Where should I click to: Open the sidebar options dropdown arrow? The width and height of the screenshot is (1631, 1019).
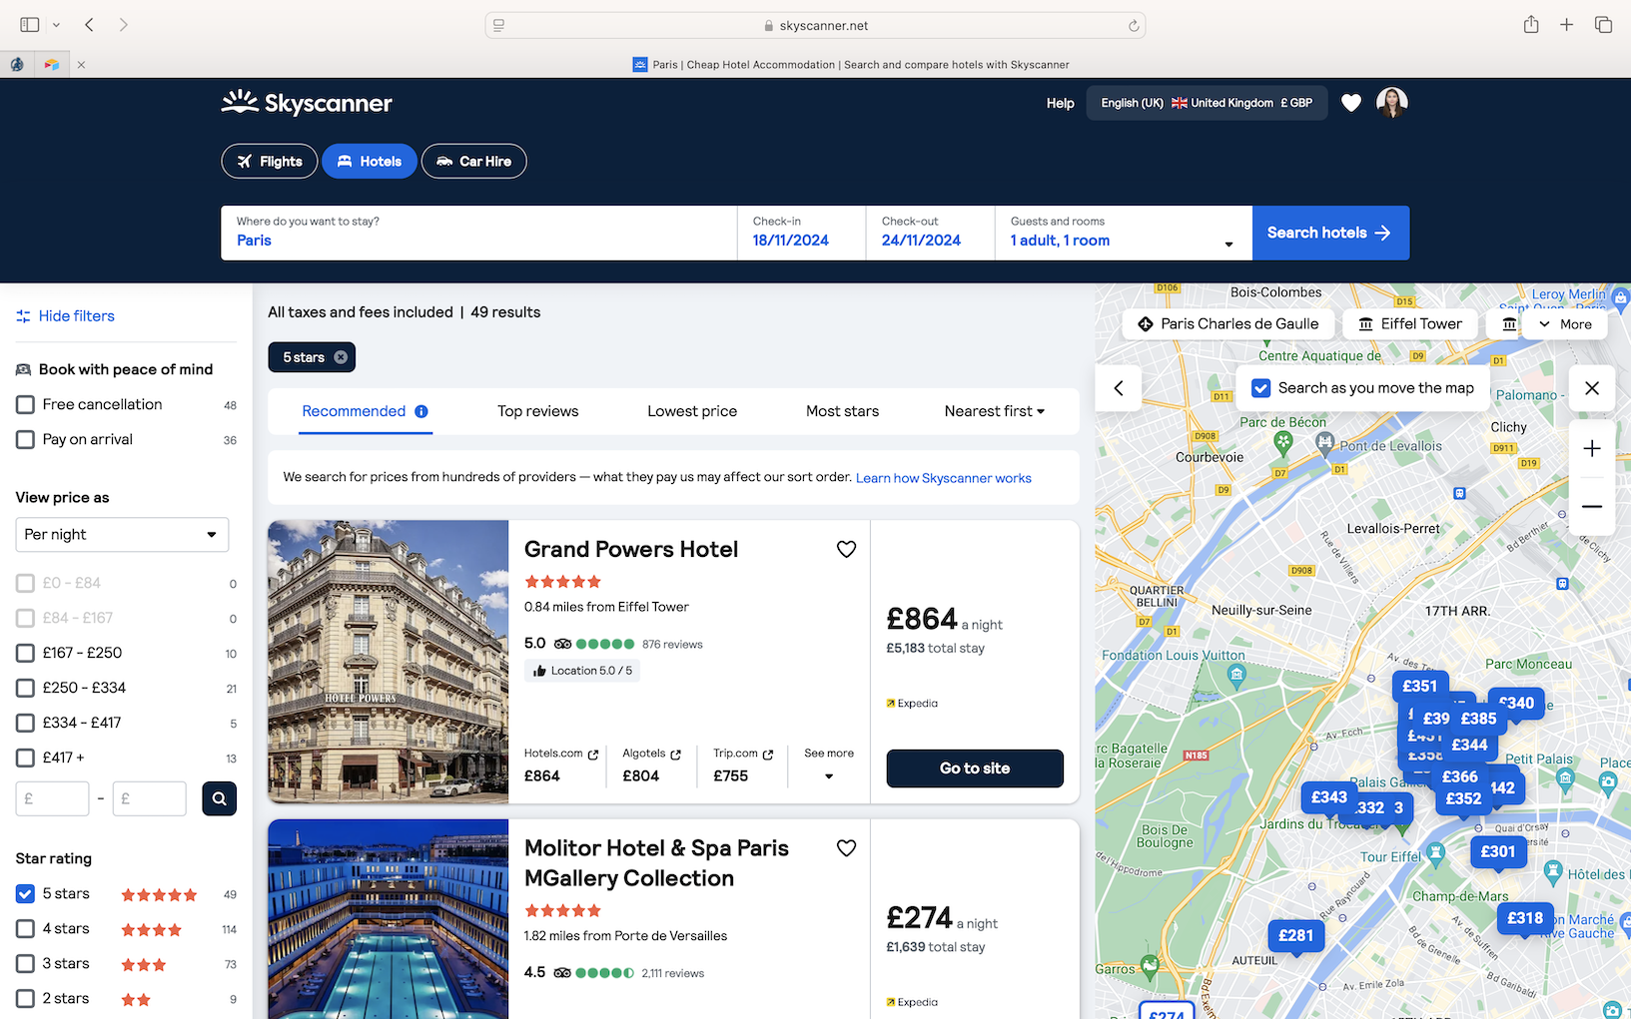56,25
